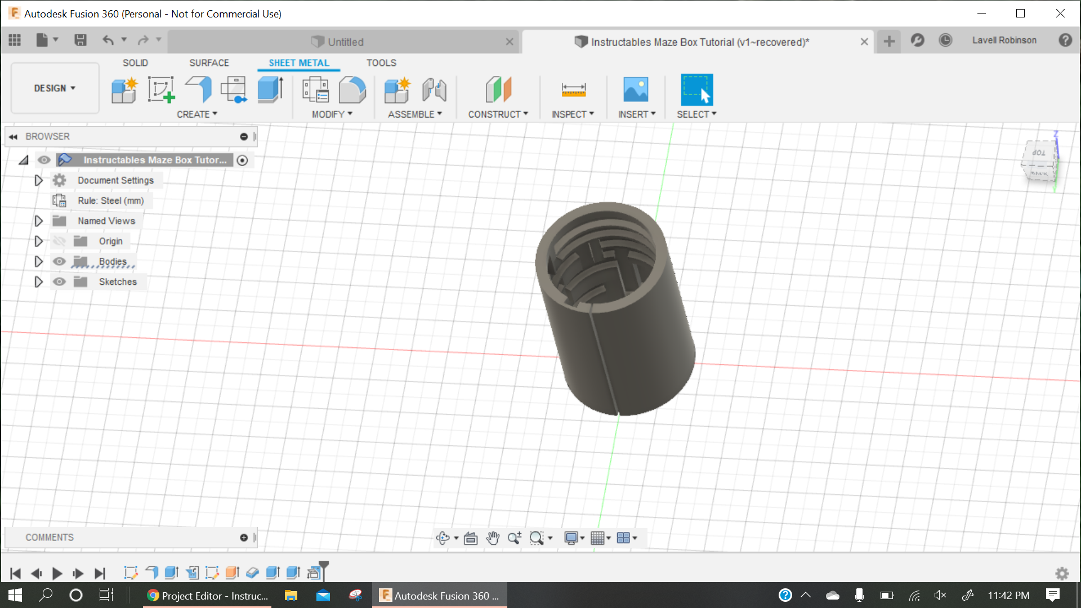Select the Create Sketch tool
This screenshot has height=608, width=1081.
tap(161, 90)
